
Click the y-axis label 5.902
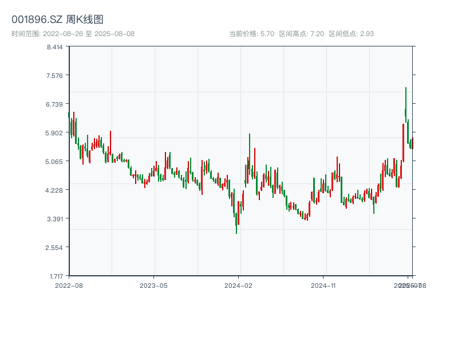(54, 133)
